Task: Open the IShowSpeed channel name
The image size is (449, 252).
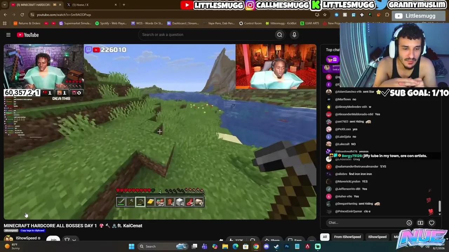Action: point(26,238)
